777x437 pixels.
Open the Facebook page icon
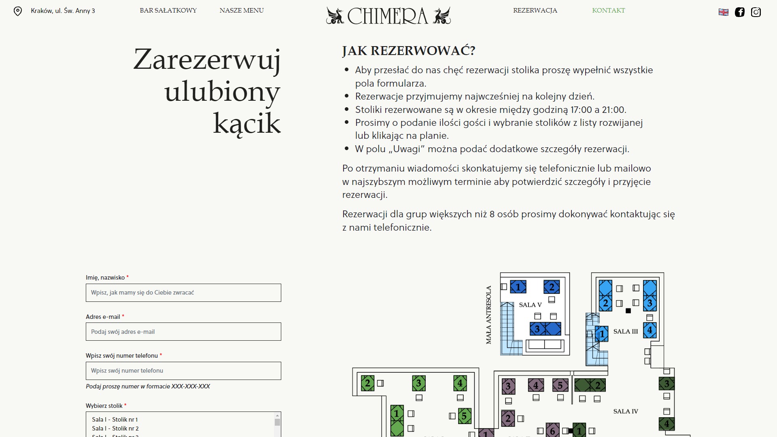(x=740, y=12)
